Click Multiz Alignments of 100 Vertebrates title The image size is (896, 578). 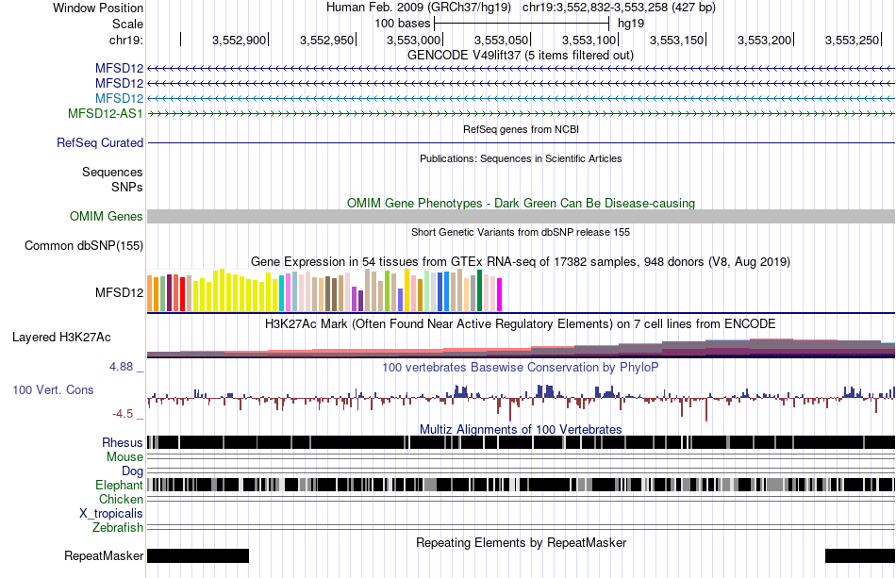click(521, 429)
